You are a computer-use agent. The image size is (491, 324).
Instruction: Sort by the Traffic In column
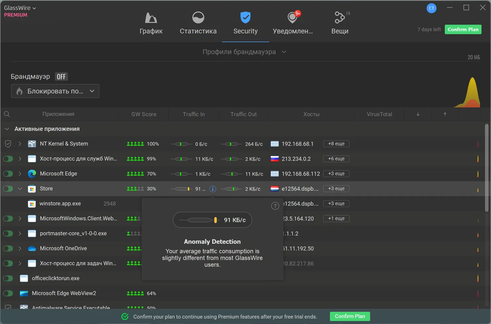pos(194,114)
